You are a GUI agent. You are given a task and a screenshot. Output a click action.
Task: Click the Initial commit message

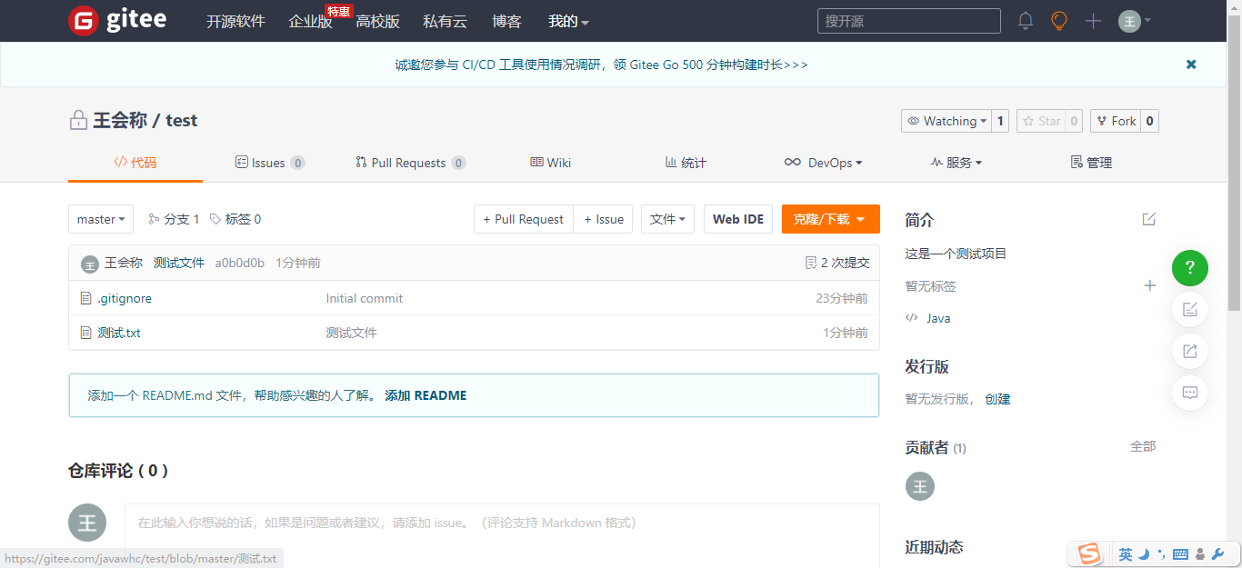pos(365,298)
